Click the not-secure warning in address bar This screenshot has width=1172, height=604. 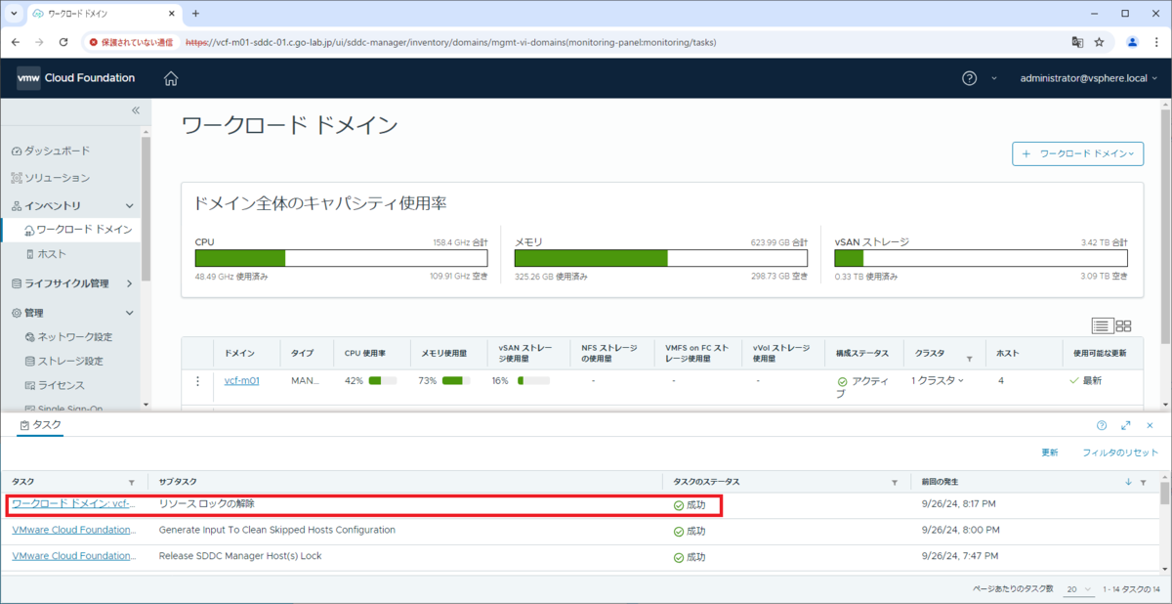point(131,42)
